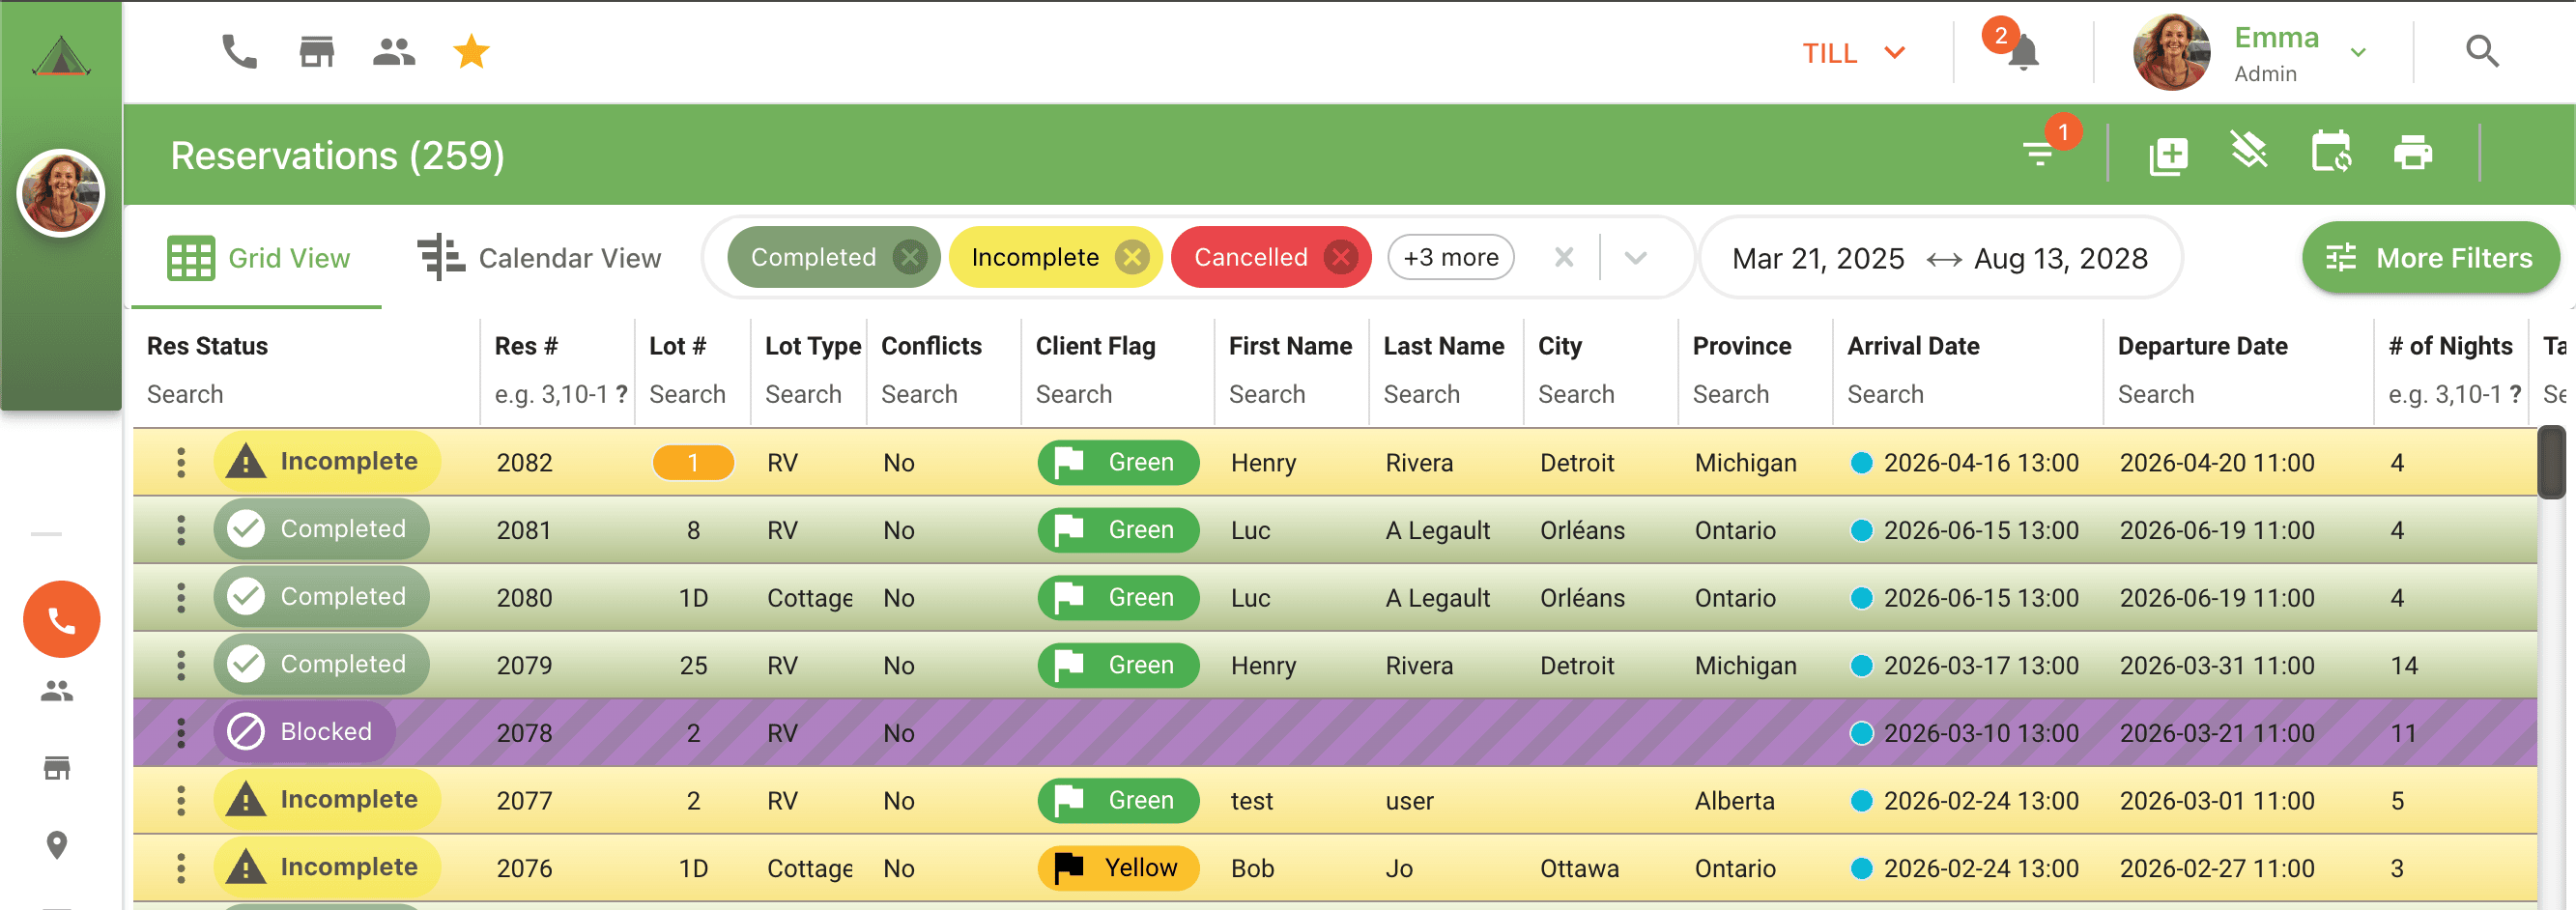Remove the Completed status filter chip
The height and width of the screenshot is (910, 2576).
(x=909, y=258)
